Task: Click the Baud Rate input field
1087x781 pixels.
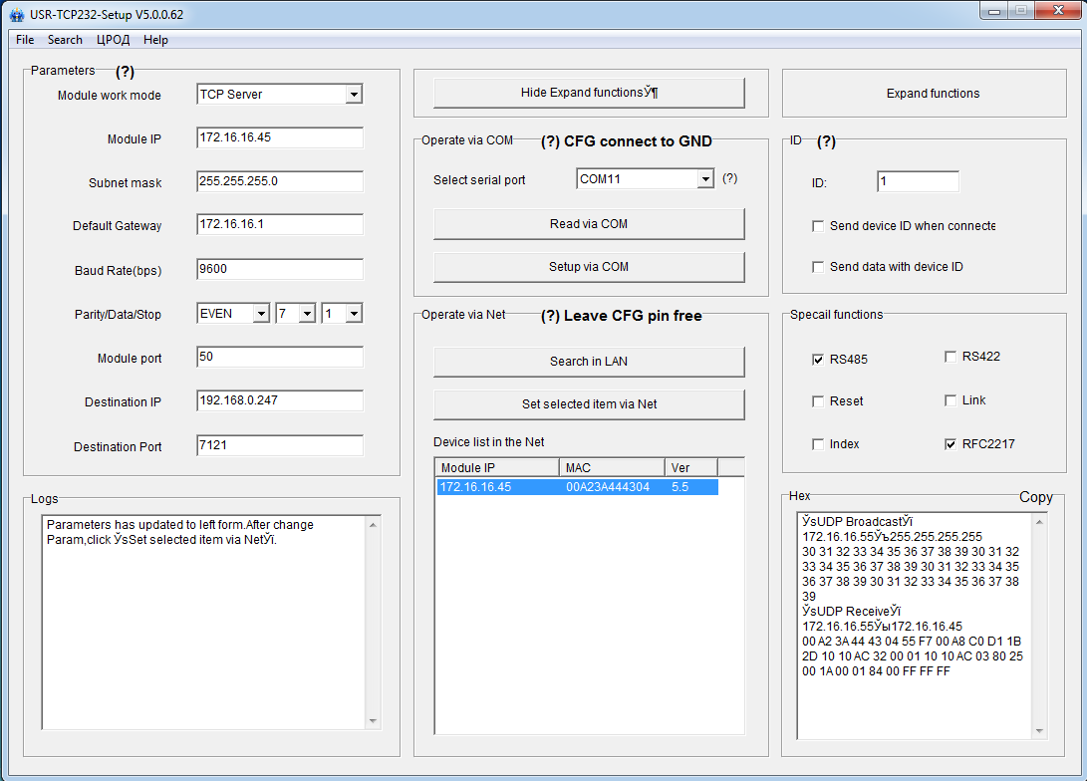Action: (x=279, y=269)
